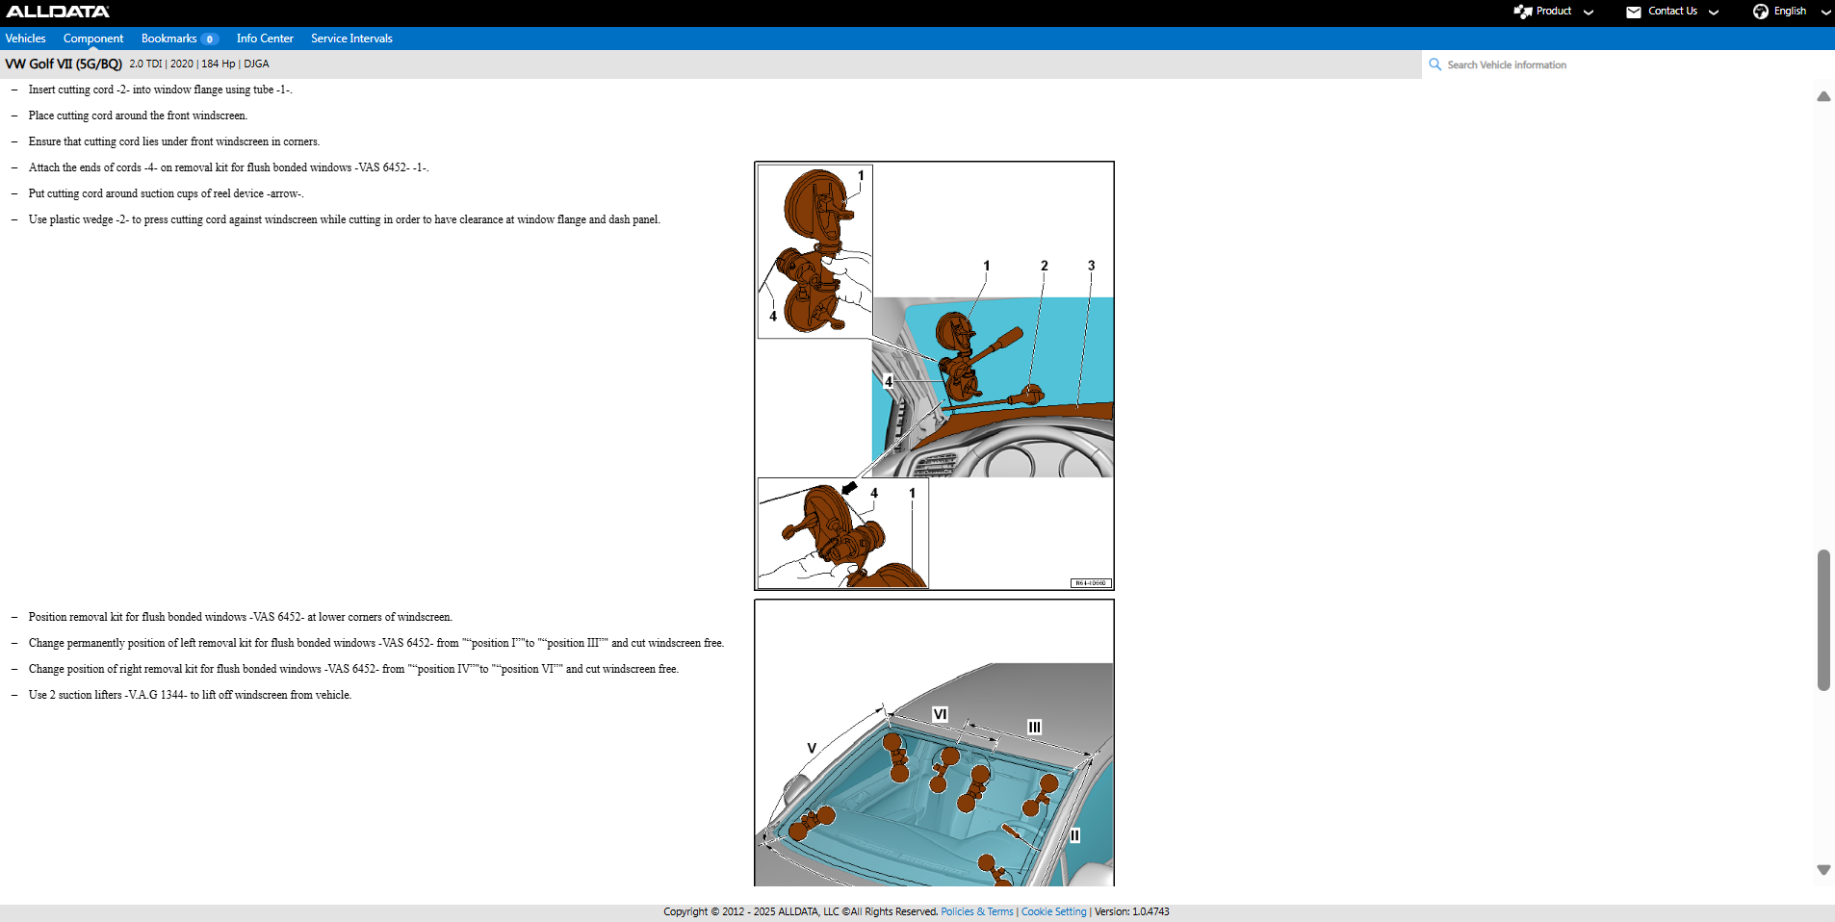The image size is (1835, 922).
Task: Click the Product icon in header
Action: (x=1522, y=12)
